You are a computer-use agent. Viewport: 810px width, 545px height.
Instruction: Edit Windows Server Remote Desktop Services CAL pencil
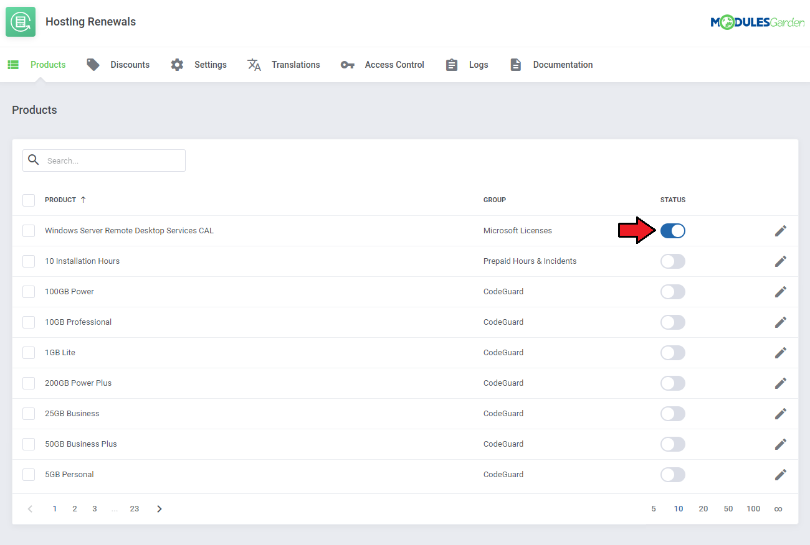(781, 231)
